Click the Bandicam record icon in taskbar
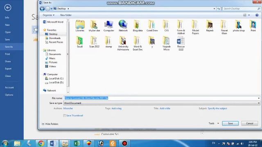Image resolution: width=262 pixels, height=147 pixels. 124,143
